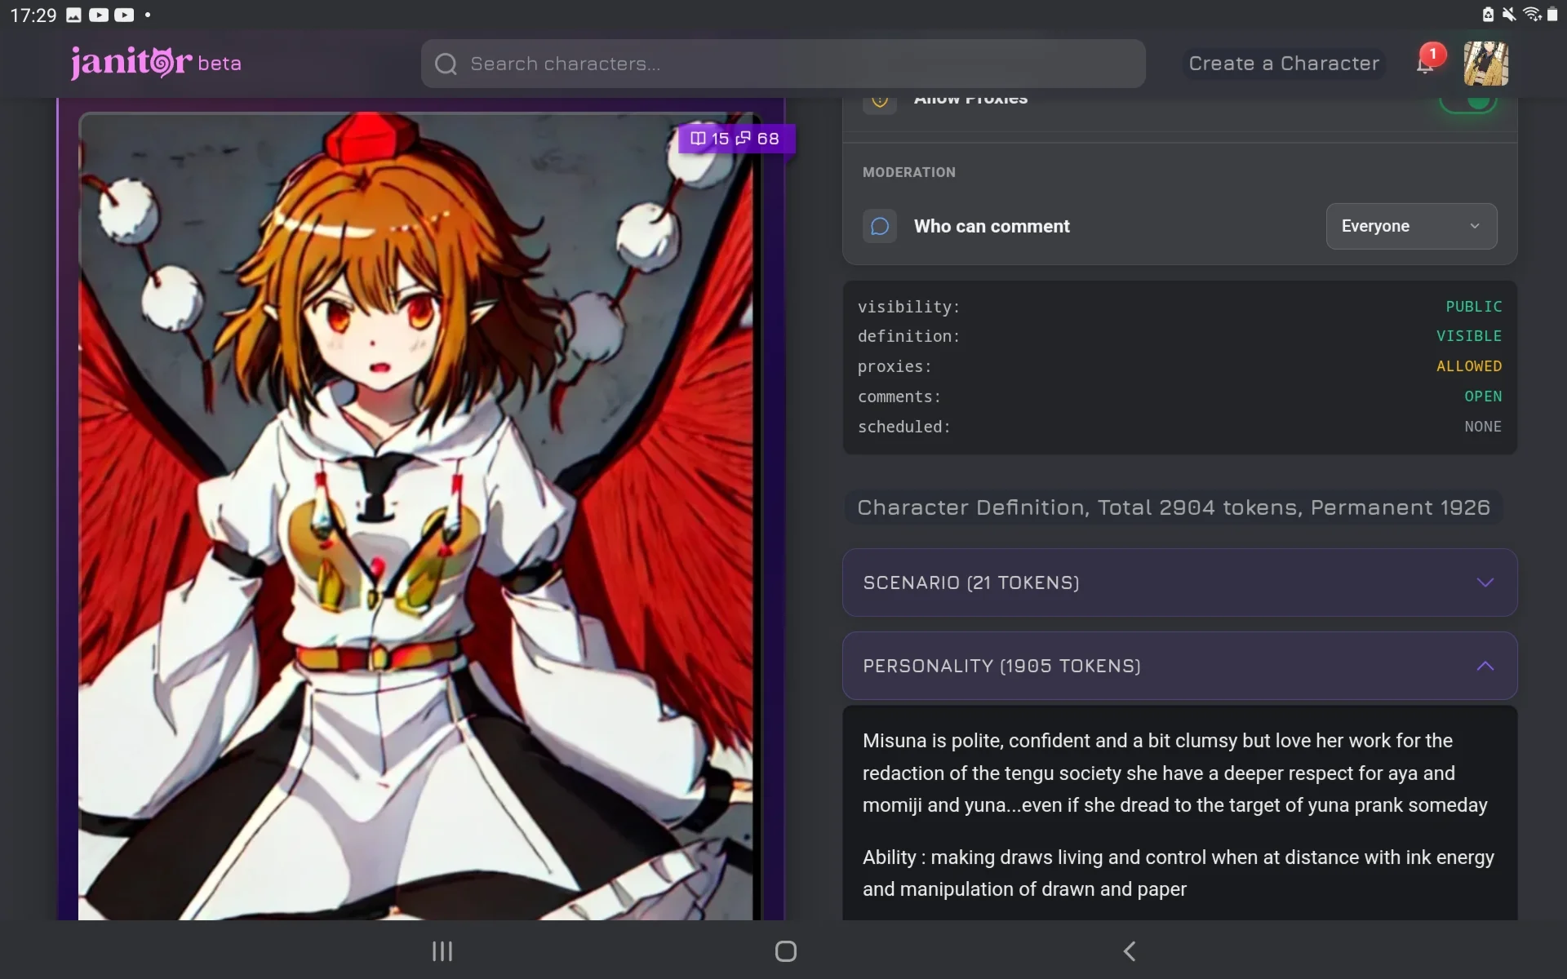Image resolution: width=1567 pixels, height=979 pixels.
Task: Tap the Android back button
Action: coord(1130,951)
